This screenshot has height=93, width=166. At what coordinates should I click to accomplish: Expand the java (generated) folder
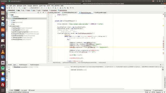(10, 22)
